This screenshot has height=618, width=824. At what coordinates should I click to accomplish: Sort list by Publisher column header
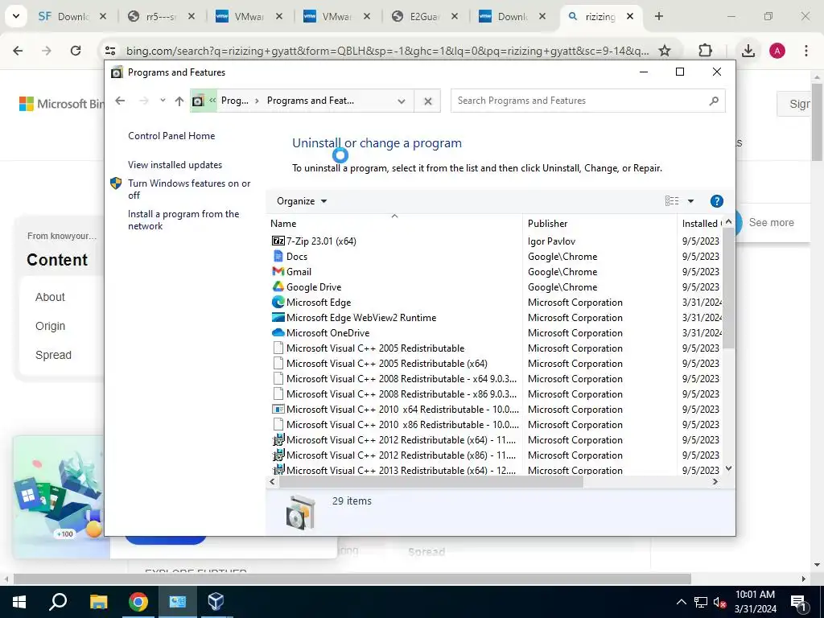pyautogui.click(x=599, y=223)
